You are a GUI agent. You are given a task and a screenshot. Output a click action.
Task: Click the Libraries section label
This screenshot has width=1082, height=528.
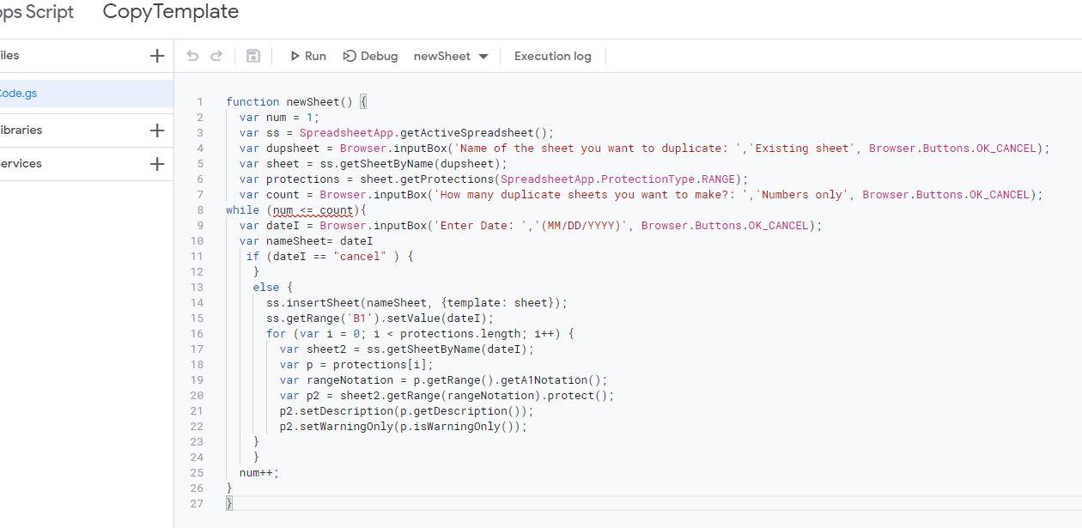pyautogui.click(x=21, y=130)
